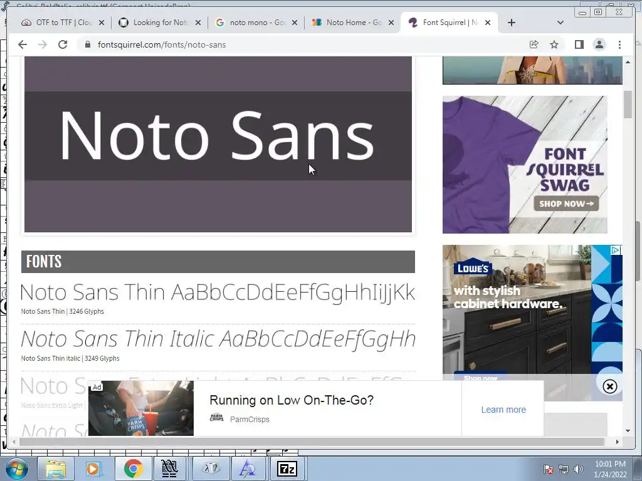
Task: Click 'Noto Sans Thin Italic | 3249 Glyphs' caption
Action: (x=70, y=358)
